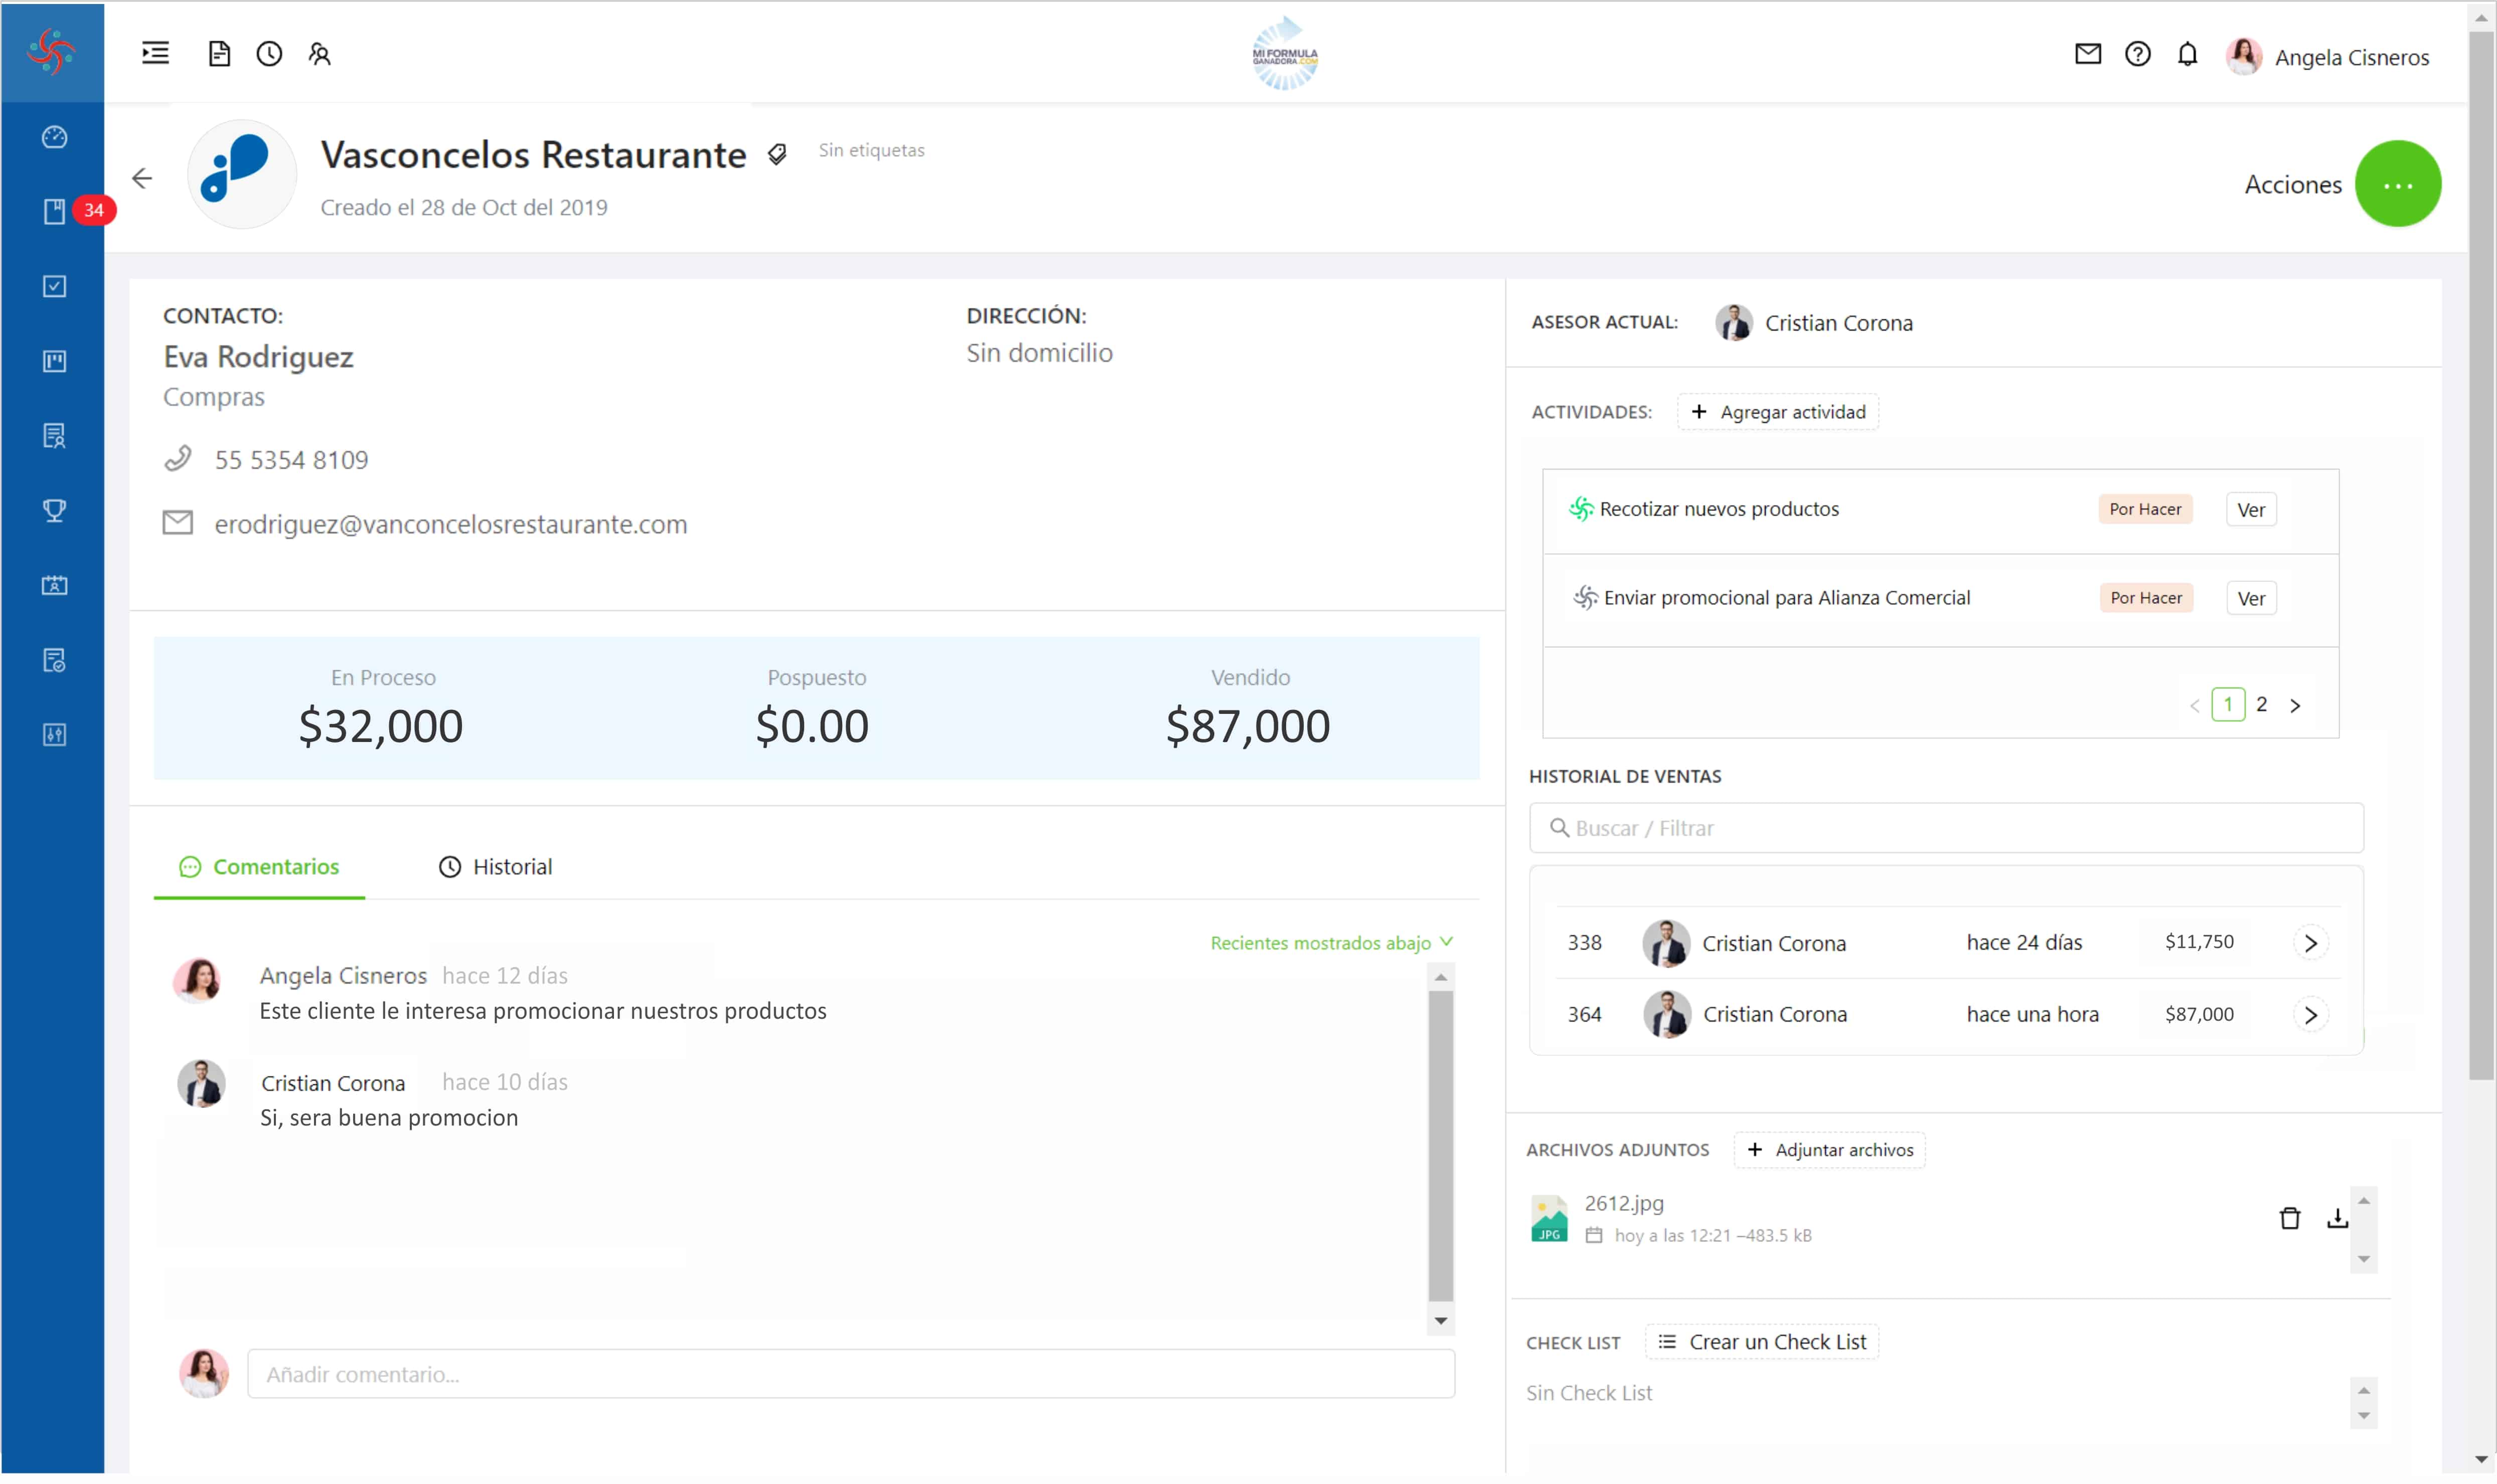This screenshot has width=2497, height=1484.
Task: Click Por Hacer tag on Enviar promocional activity
Action: point(2145,598)
